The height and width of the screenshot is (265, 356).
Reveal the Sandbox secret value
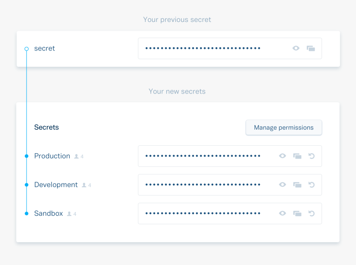click(x=282, y=214)
